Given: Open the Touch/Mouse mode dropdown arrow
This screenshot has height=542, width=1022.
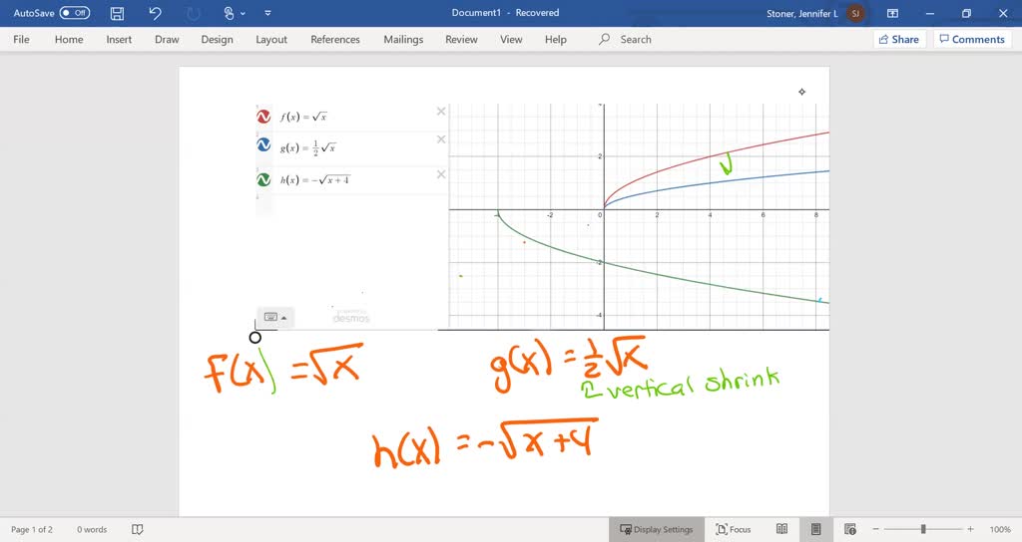Looking at the screenshot, I should point(243,13).
